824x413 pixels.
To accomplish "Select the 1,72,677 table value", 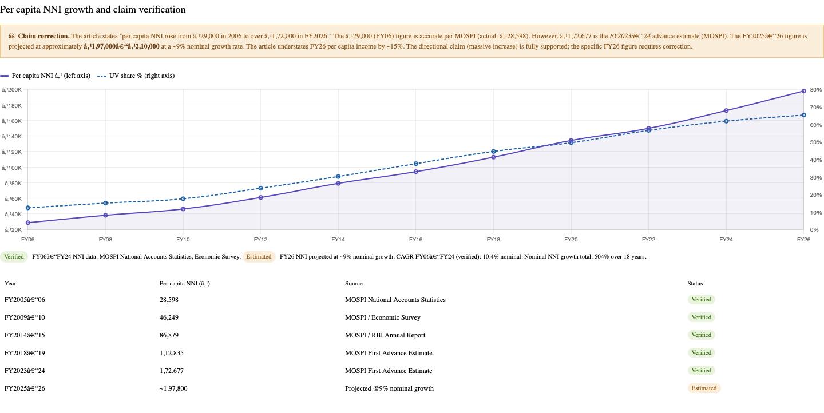I will (x=172, y=371).
